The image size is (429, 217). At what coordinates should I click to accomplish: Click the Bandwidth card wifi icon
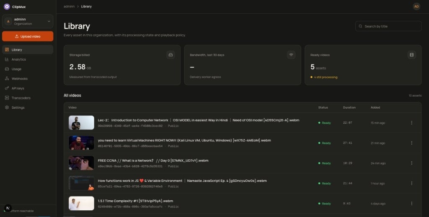(x=291, y=55)
